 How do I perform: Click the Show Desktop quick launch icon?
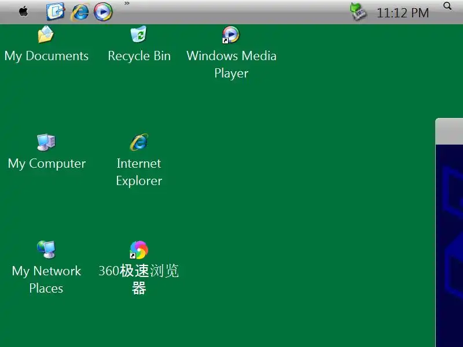tap(56, 12)
